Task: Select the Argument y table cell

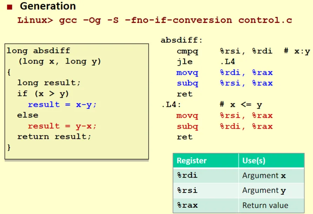Action: (x=264, y=190)
